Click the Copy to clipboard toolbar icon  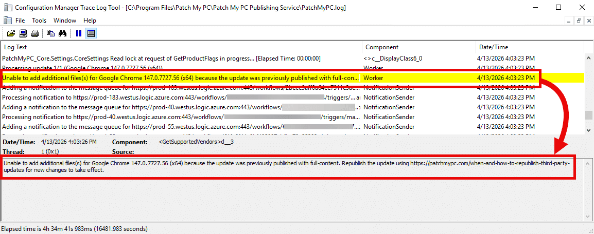click(x=50, y=33)
